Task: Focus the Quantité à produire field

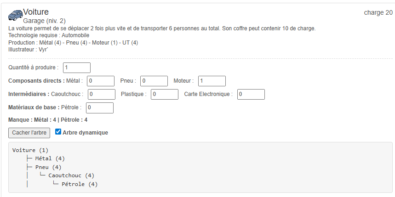Action: coord(76,68)
